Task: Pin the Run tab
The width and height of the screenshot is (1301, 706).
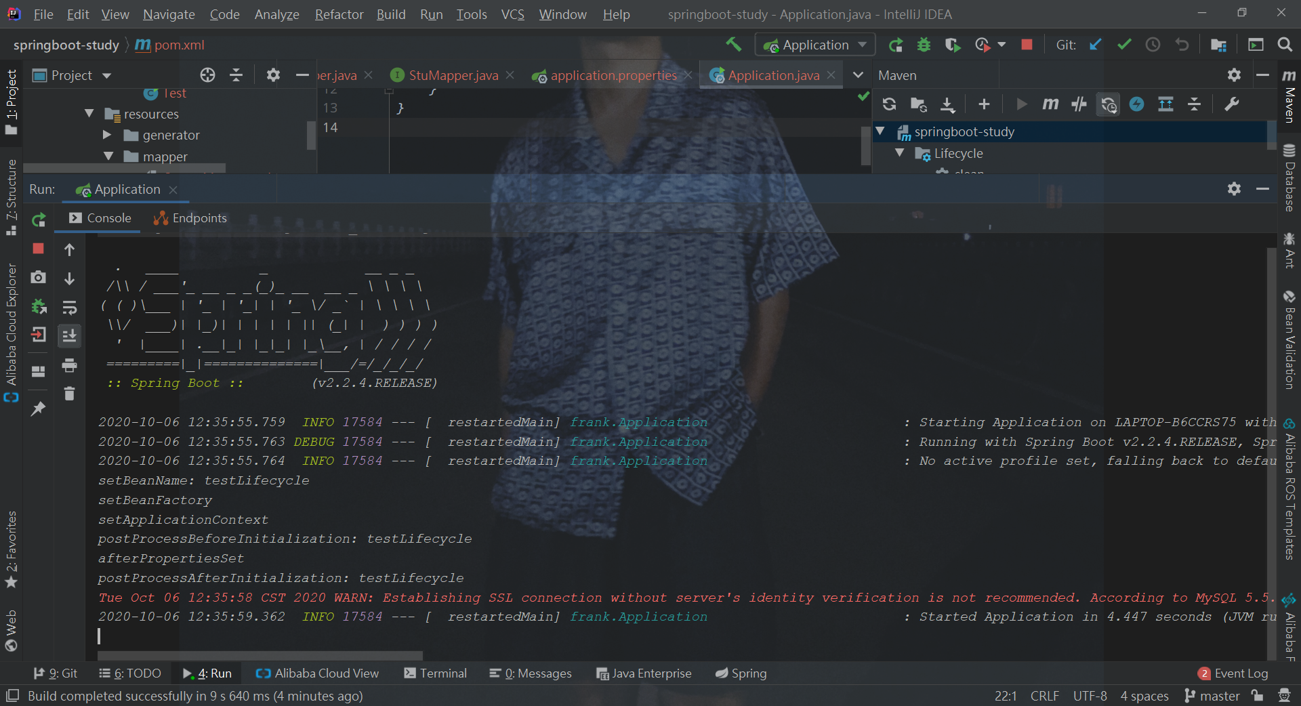Action: pos(39,409)
